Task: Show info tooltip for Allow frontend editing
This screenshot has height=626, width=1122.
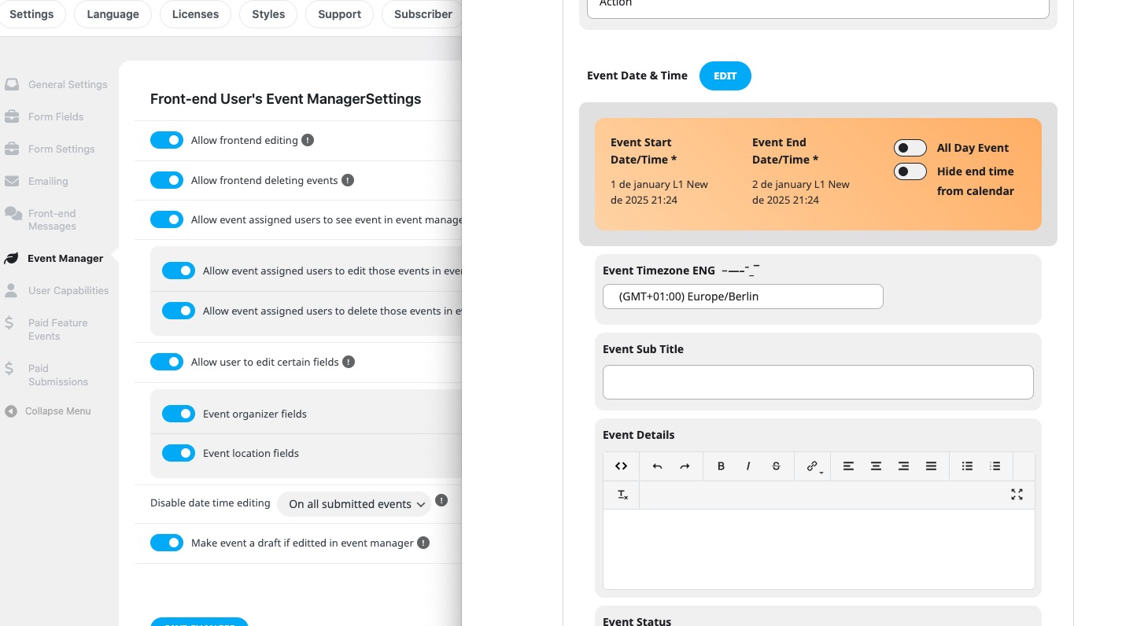Action: [308, 140]
